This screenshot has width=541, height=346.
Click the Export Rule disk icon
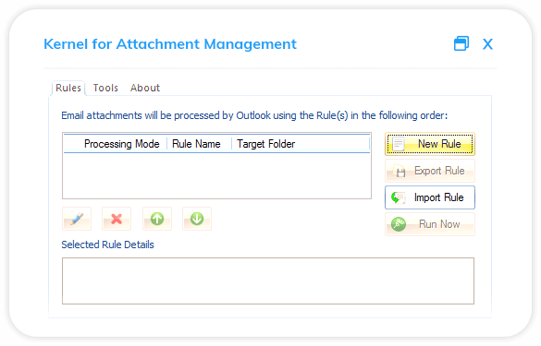399,171
